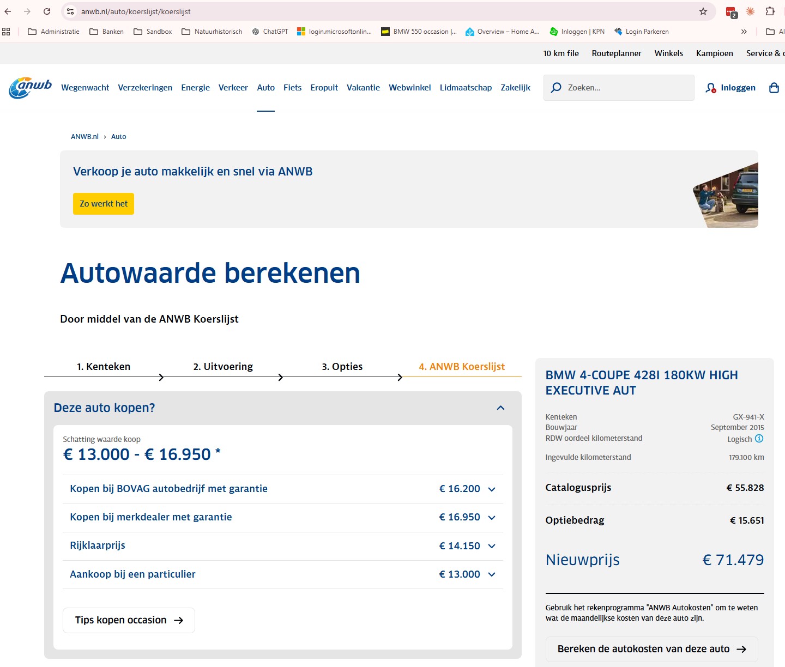
Task: Open the red extension icon with badge 2
Action: pyautogui.click(x=732, y=11)
